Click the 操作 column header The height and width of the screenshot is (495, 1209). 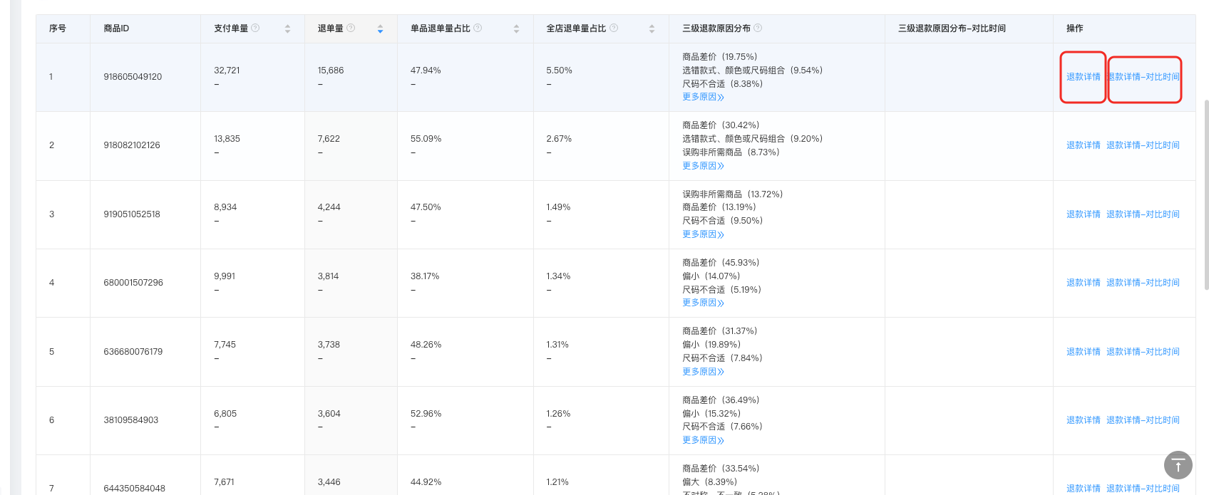click(1075, 28)
